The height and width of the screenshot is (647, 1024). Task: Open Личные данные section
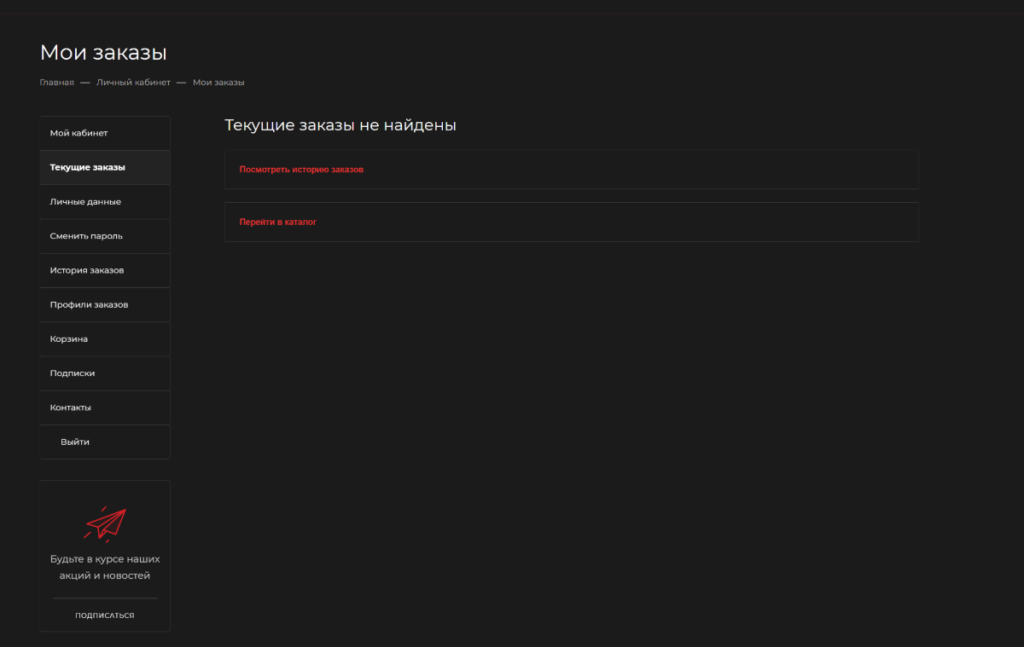(85, 202)
